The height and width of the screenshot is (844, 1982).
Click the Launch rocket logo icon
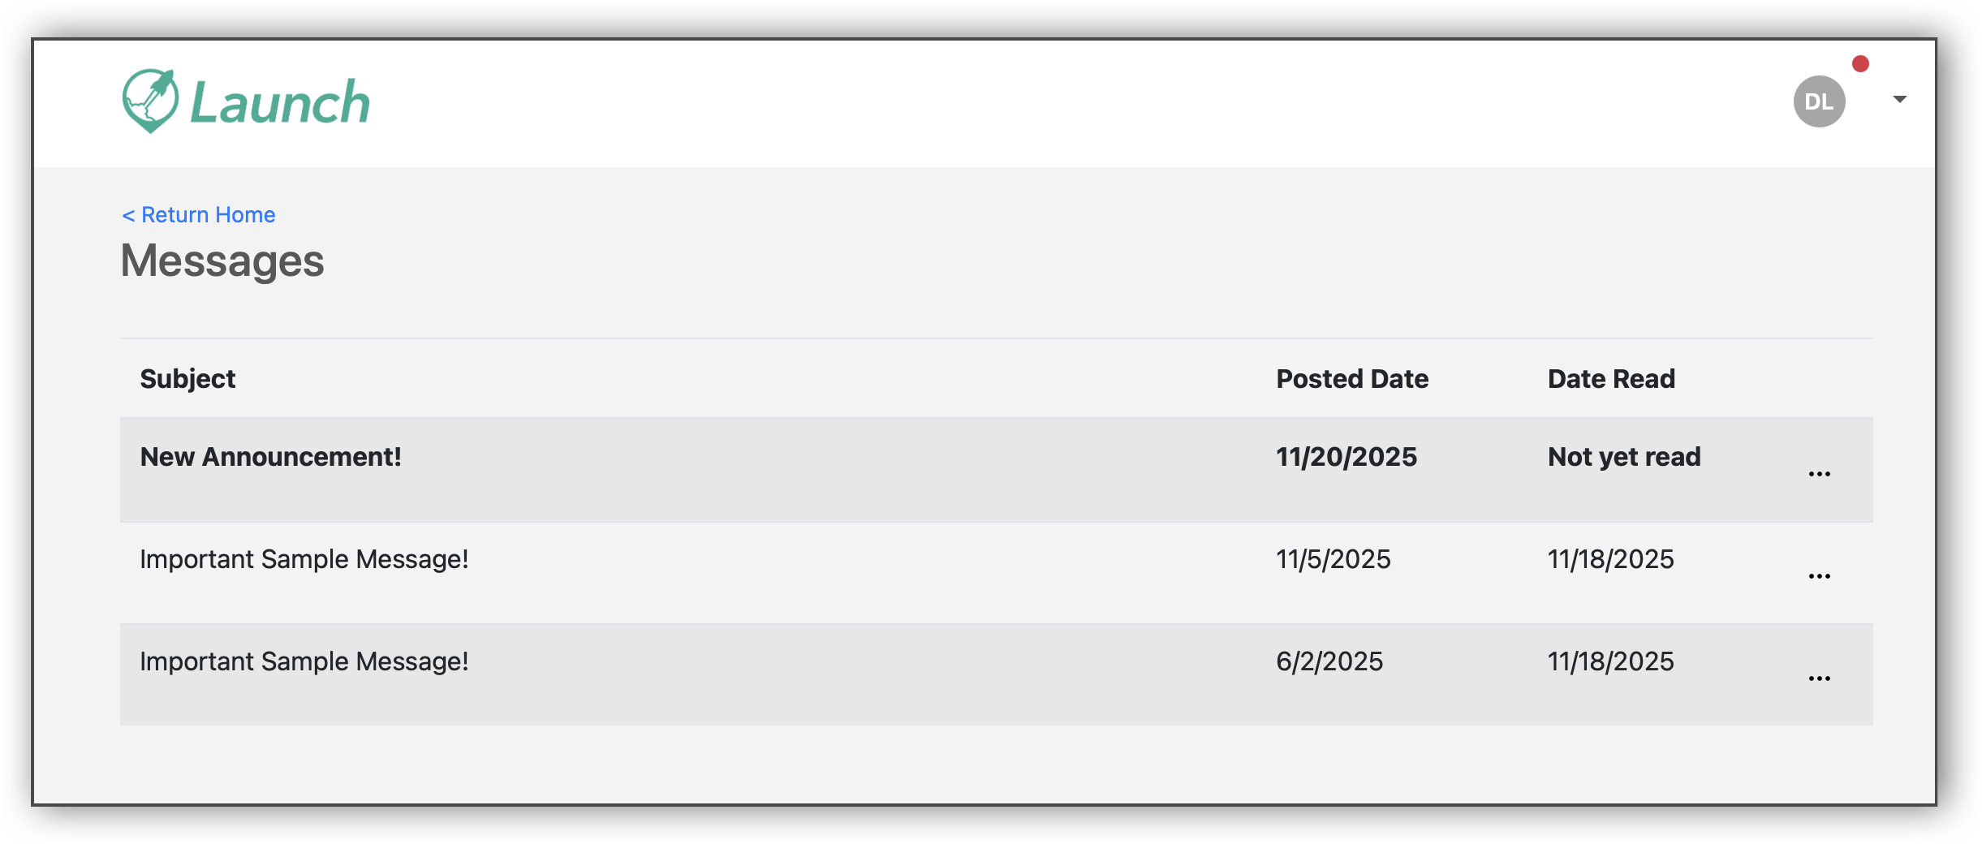[150, 101]
